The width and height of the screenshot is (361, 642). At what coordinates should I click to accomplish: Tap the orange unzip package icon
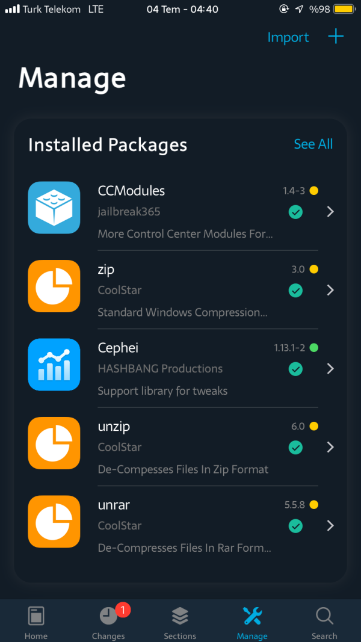(54, 443)
